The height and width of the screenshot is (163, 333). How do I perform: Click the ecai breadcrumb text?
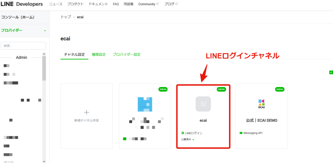80,17
